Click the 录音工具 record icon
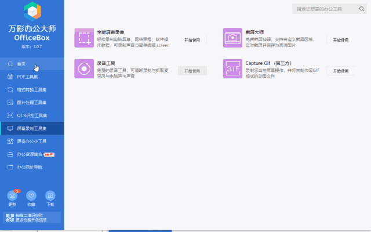 point(84,68)
